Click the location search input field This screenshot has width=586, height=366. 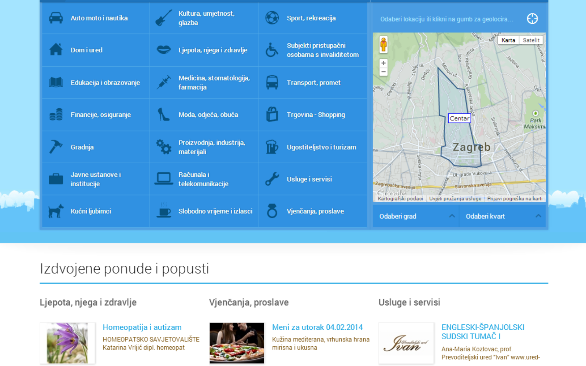point(447,19)
